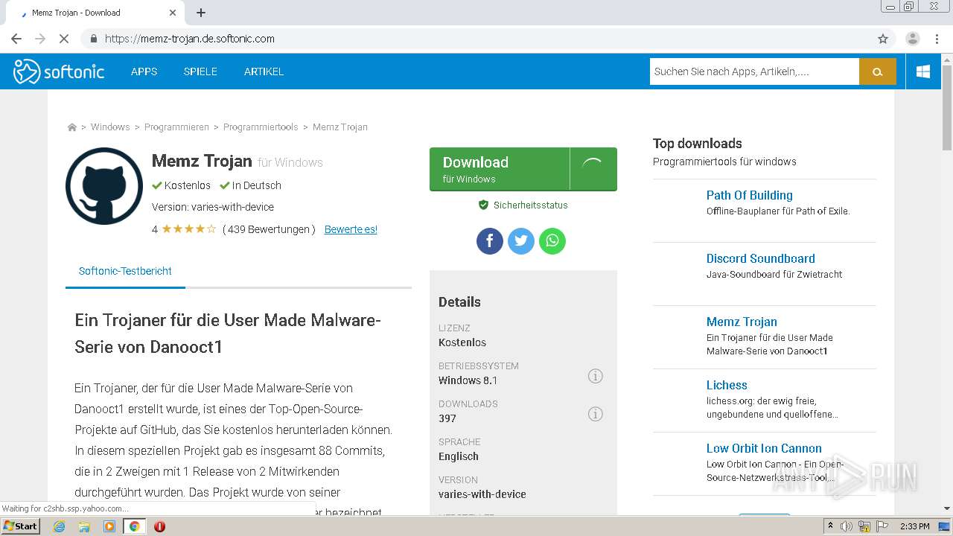Screen dimensions: 953x536
Task: Click the browser address bar
Action: tap(476, 39)
